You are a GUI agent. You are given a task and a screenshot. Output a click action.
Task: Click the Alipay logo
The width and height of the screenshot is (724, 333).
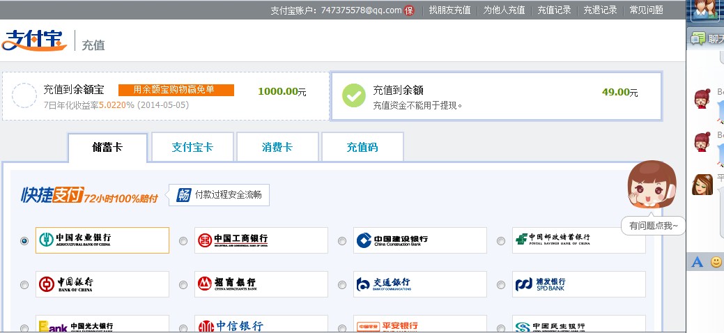33,40
